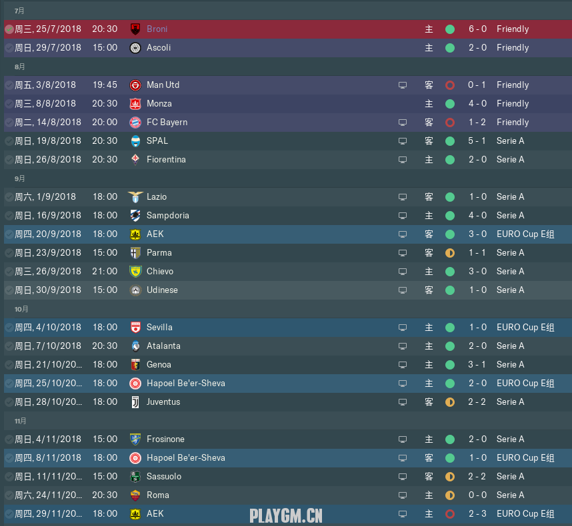
Task: Click the orange draw indicator for Parma match
Action: pos(450,253)
